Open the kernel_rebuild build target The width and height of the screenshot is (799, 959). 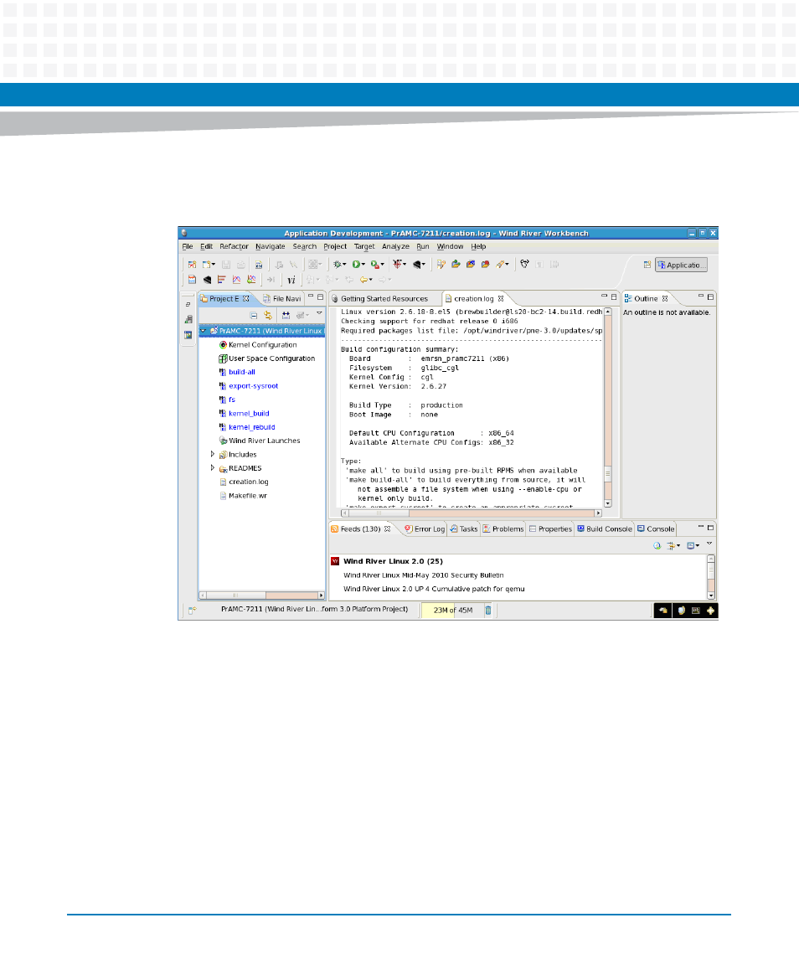[x=252, y=427]
